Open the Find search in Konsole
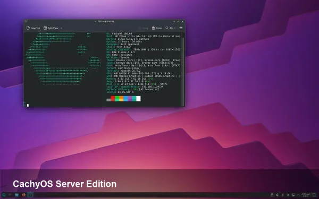 pyautogui.click(x=171, y=28)
